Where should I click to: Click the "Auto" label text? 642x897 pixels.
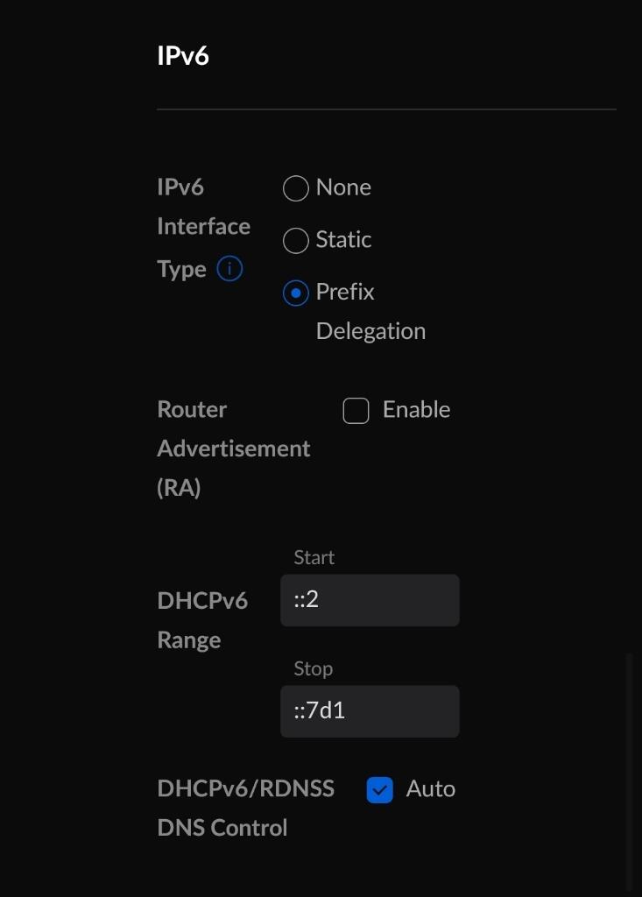(430, 789)
